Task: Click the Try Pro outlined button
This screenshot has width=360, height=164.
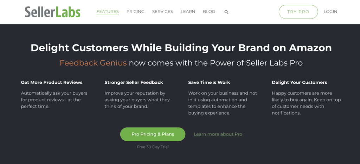Action: pyautogui.click(x=298, y=12)
